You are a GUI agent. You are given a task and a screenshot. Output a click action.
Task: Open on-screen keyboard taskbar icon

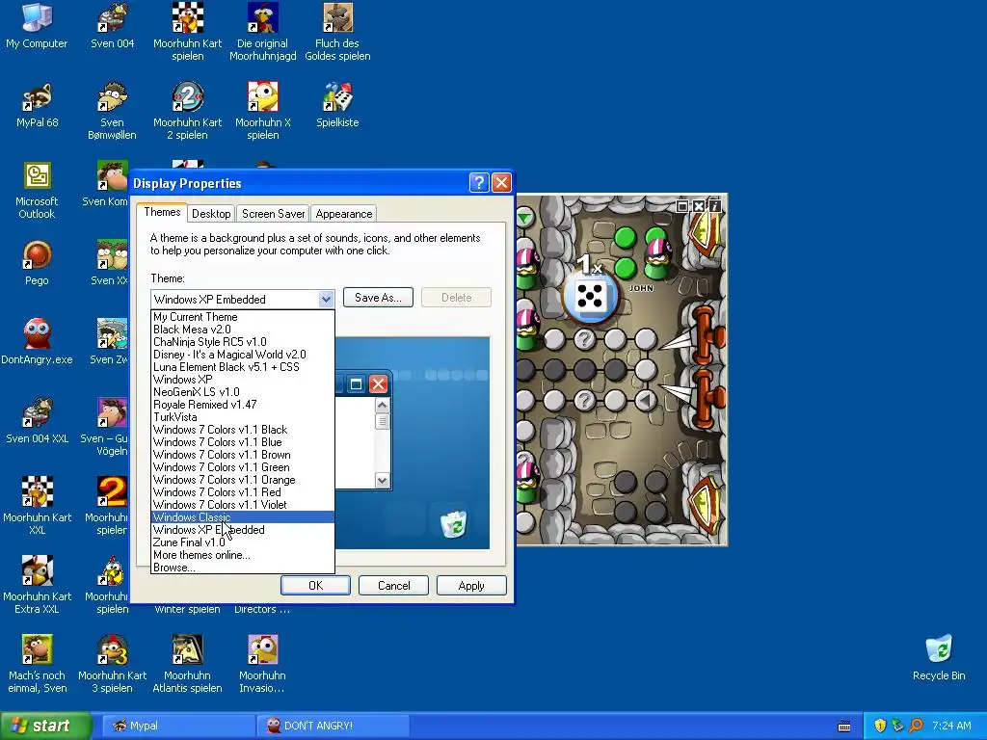844,727
